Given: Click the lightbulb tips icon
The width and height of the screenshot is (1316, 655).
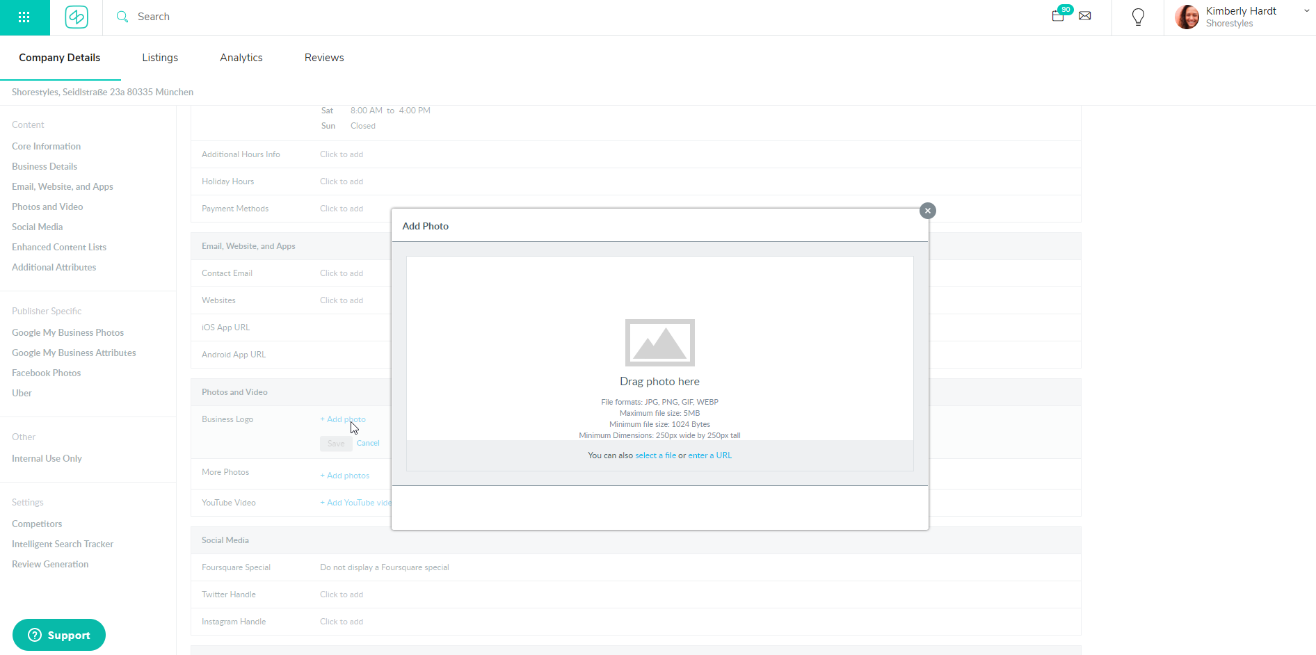Looking at the screenshot, I should 1138,17.
